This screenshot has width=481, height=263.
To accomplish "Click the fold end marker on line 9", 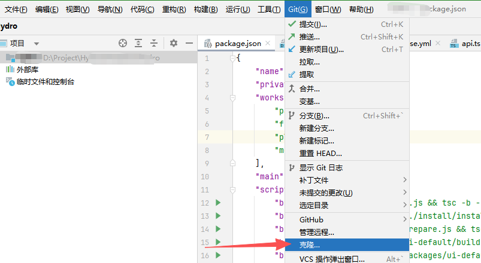I will point(232,163).
